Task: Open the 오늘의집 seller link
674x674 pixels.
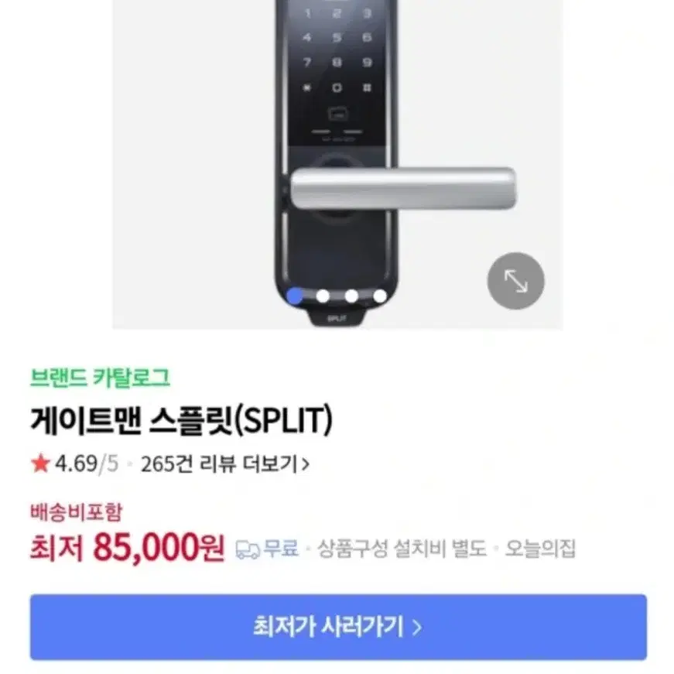Action: pos(540,549)
